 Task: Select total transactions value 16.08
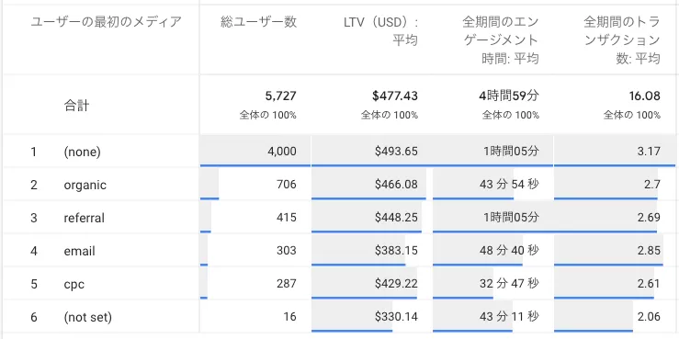(x=645, y=96)
